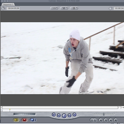Click the red Overwrite edit button
The width and height of the screenshot is (124, 124).
(24, 120)
